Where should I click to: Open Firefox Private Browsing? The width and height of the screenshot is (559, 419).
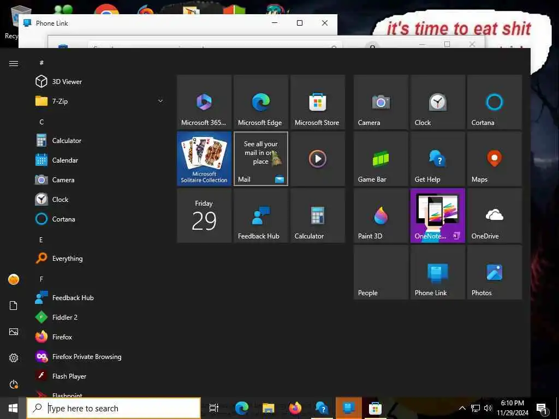100,356
